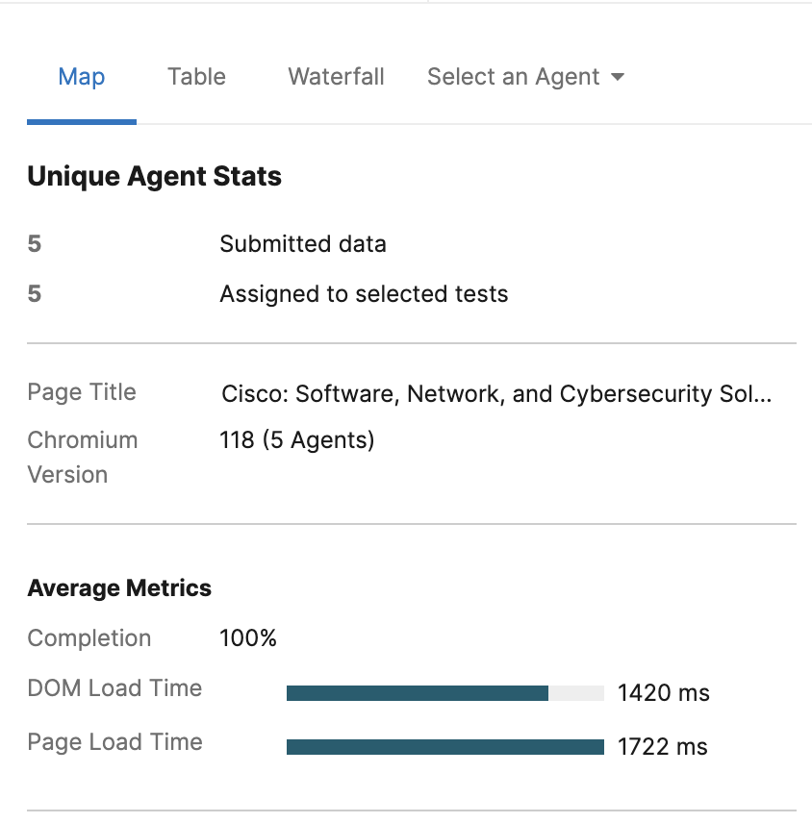Click the truncated Cisco page title text
Viewport: 812px width, 823px height.
coord(495,394)
